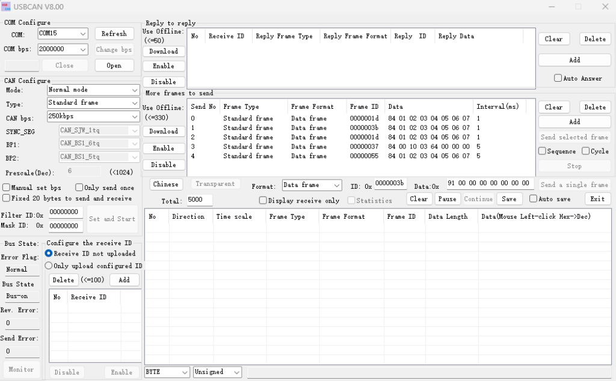
Task: Toggle the Sequence checkbox
Action: coord(543,151)
